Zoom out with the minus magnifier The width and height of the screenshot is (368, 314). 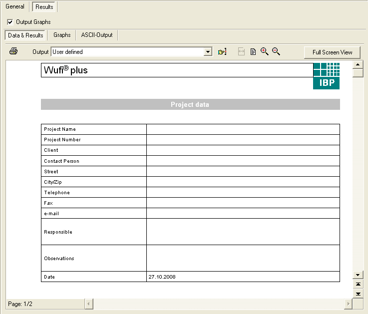pyautogui.click(x=276, y=51)
